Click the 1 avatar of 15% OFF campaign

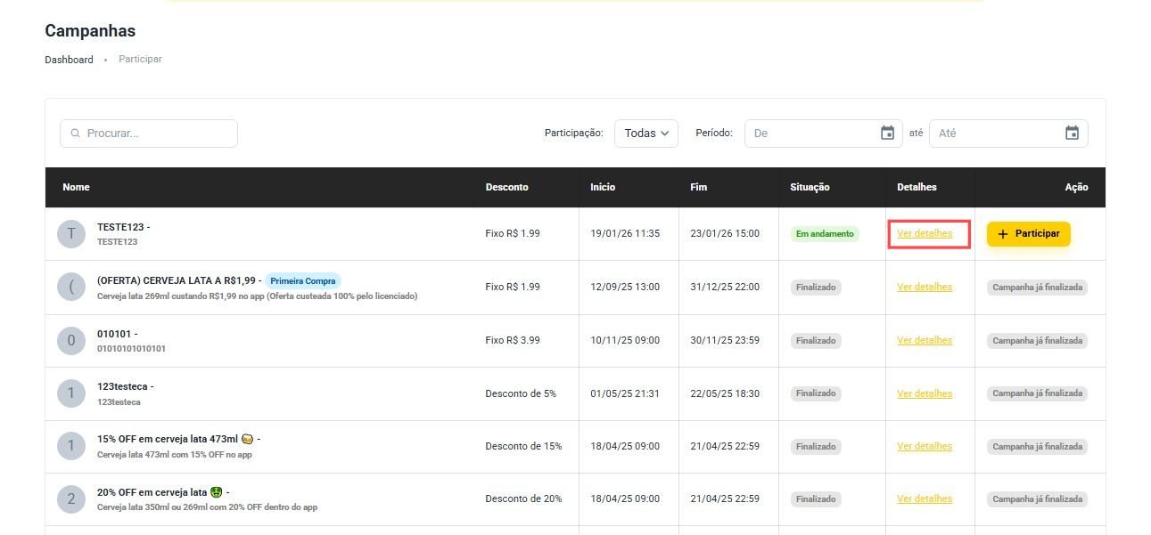(71, 446)
